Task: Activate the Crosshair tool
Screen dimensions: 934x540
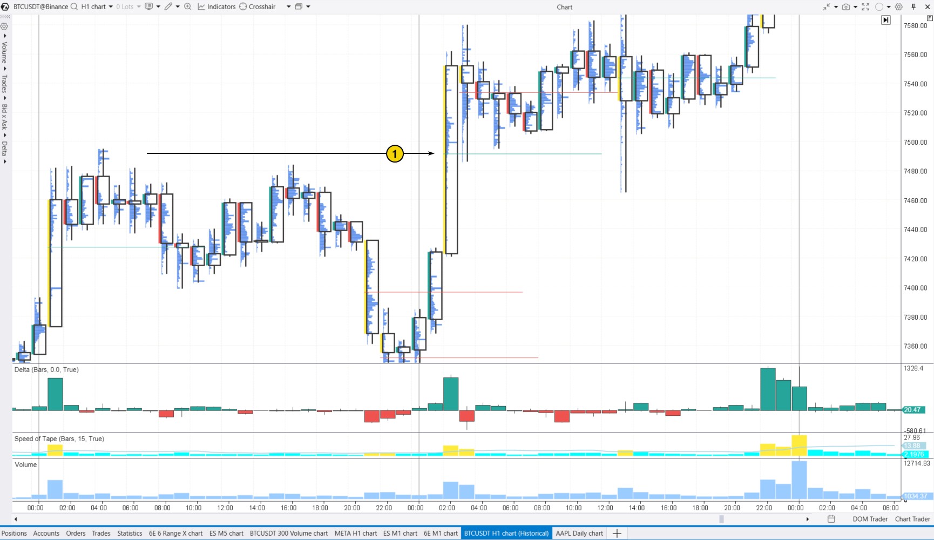Action: pos(259,6)
